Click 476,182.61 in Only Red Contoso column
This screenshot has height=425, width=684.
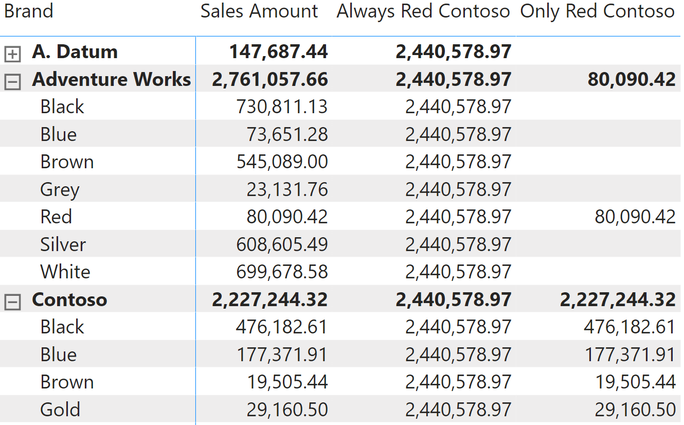[x=629, y=327]
